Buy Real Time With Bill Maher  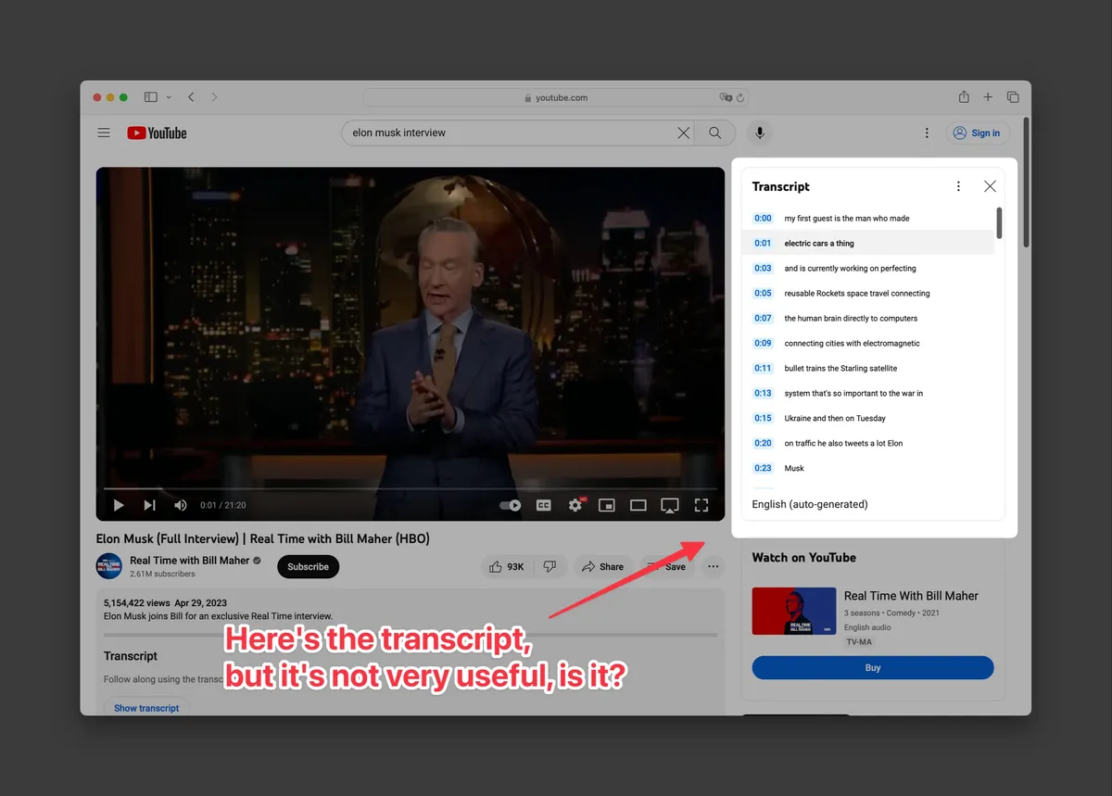point(873,668)
